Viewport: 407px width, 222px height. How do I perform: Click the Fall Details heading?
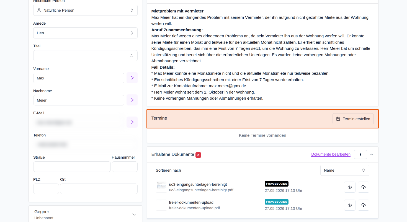click(163, 67)
